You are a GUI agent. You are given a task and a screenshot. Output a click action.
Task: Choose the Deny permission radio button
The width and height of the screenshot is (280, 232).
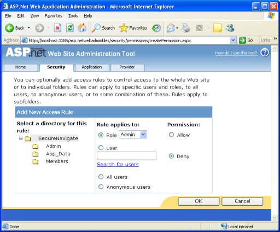point(171,156)
